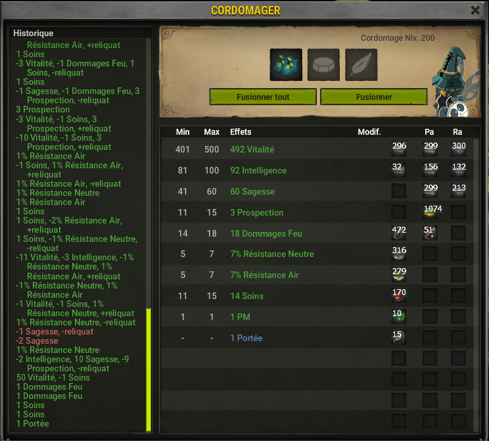The height and width of the screenshot is (441, 489).
Task: Click the Historique scrollbar thumb
Action: 149,370
